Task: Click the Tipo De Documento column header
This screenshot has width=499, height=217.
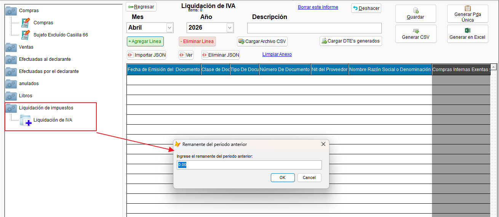Action: 245,70
